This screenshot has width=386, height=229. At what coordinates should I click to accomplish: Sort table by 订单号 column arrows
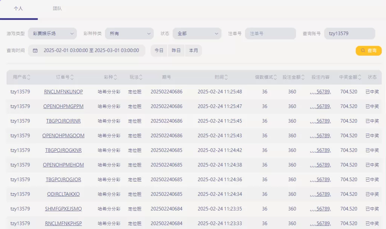click(72, 77)
